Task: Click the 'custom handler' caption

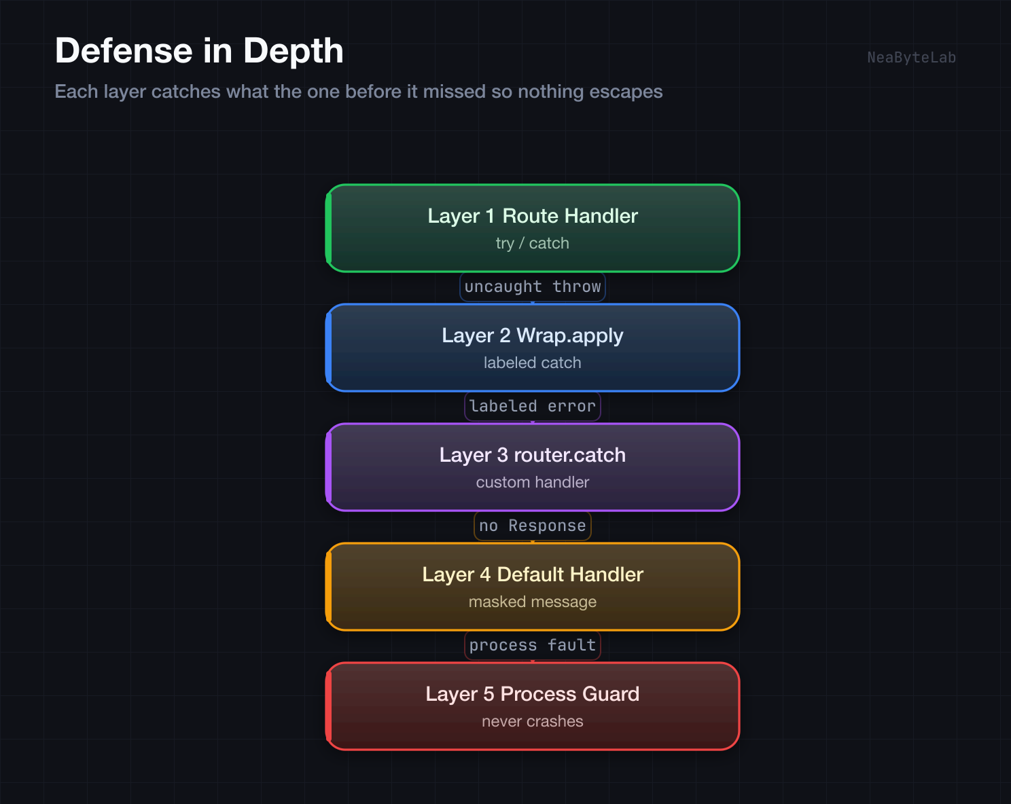Action: click(533, 482)
